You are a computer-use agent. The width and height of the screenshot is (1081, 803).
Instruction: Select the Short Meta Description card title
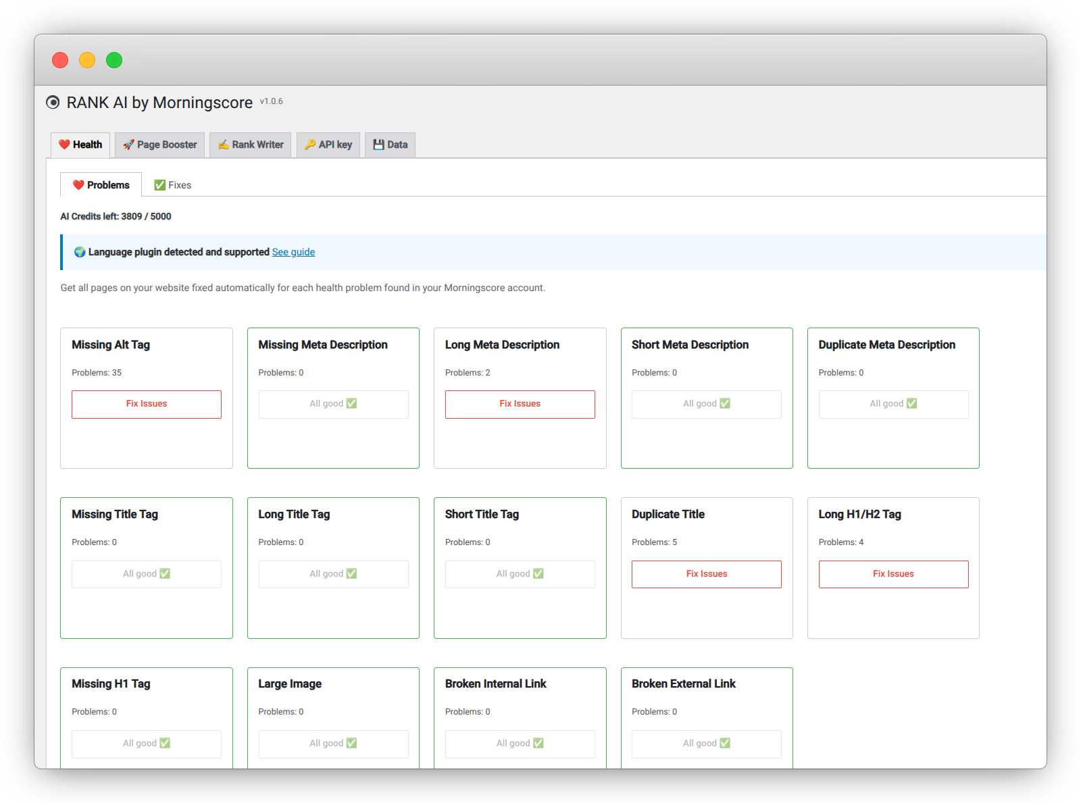tap(690, 345)
